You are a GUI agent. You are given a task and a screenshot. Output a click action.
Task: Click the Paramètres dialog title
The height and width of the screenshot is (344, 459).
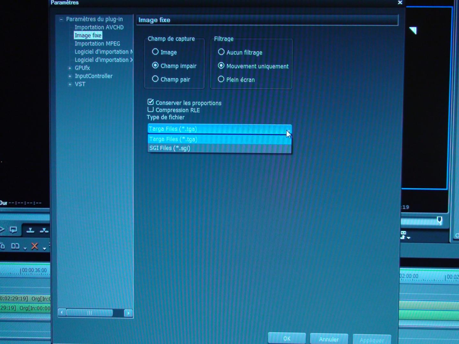[65, 3]
